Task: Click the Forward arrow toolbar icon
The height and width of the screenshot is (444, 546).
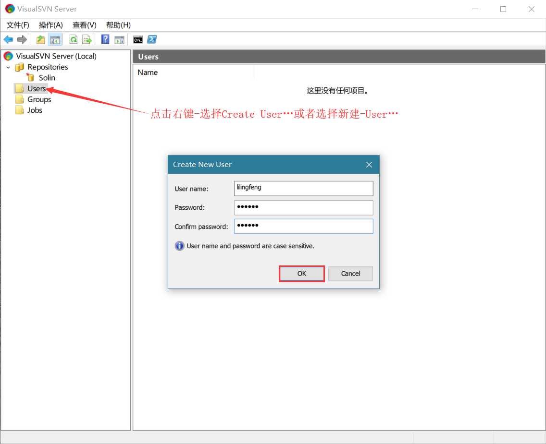Action: 22,40
